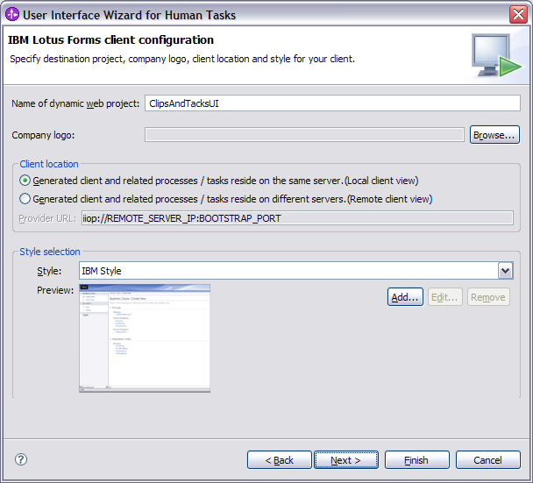The height and width of the screenshot is (483, 533).
Task: Click the Company logo: label
Action: coord(43,135)
